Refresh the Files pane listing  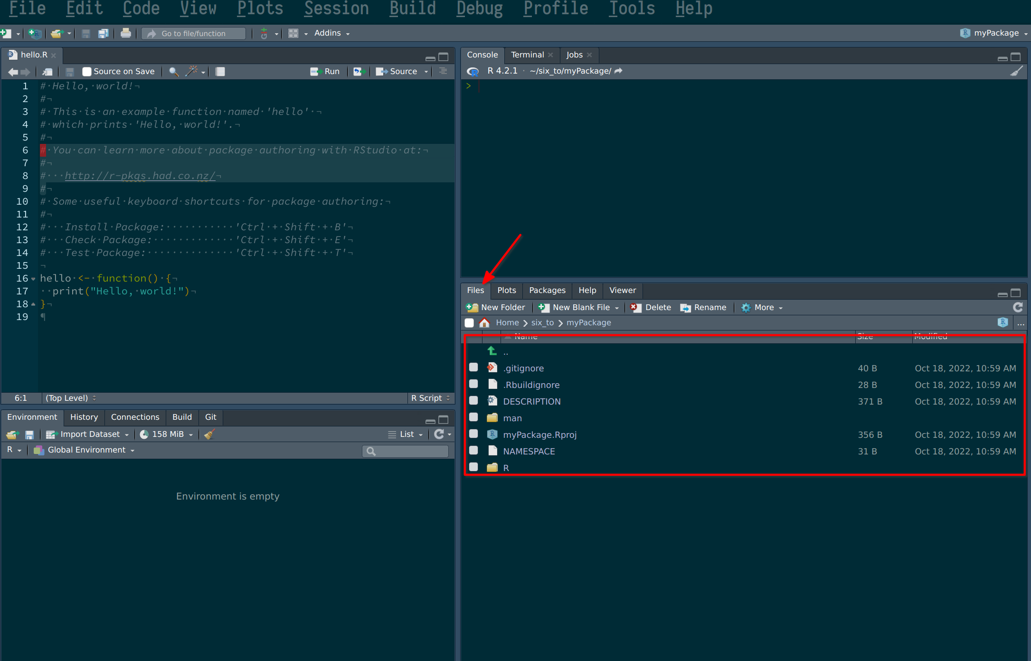[x=1018, y=307]
